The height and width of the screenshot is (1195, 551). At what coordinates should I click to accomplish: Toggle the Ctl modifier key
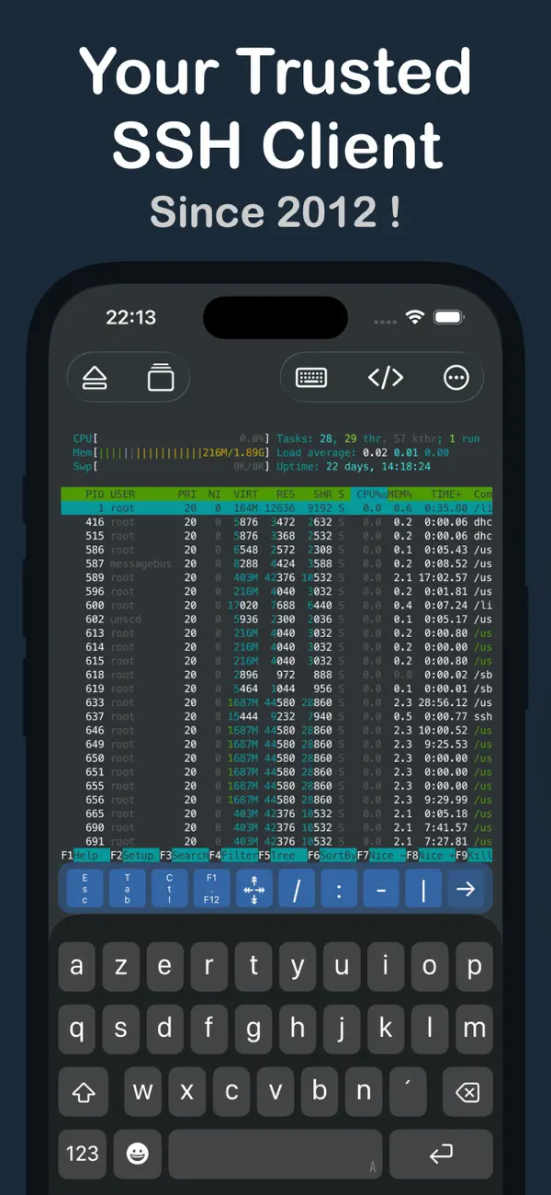pyautogui.click(x=169, y=889)
